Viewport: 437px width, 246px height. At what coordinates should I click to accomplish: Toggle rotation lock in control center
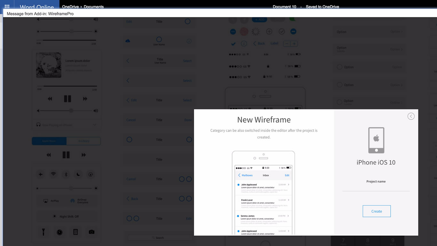pyautogui.click(x=91, y=175)
